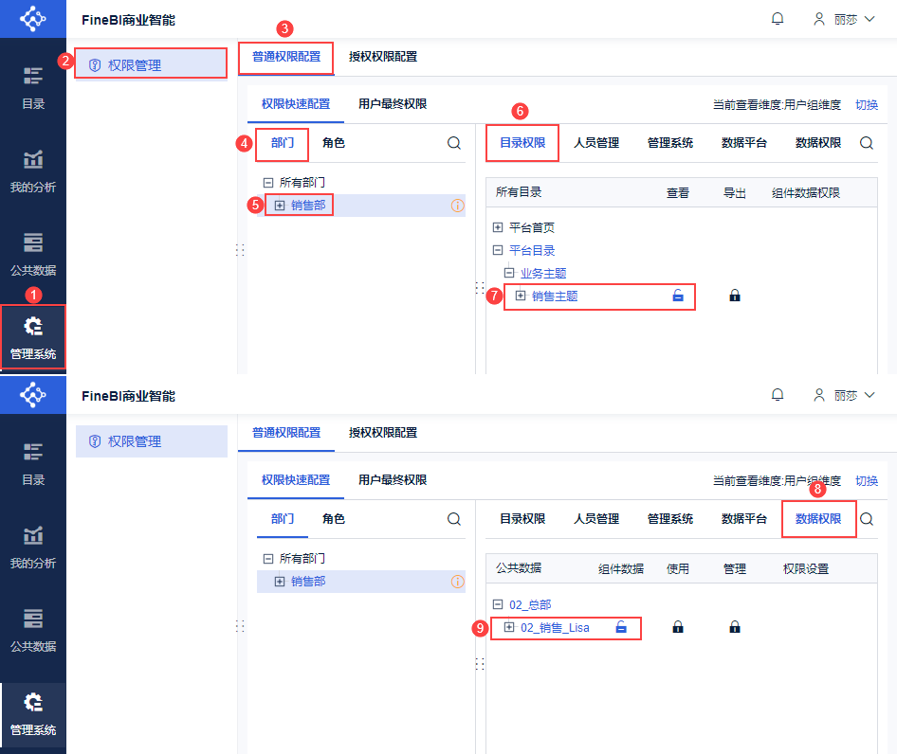Expand 平台首页 tree node

point(498,227)
